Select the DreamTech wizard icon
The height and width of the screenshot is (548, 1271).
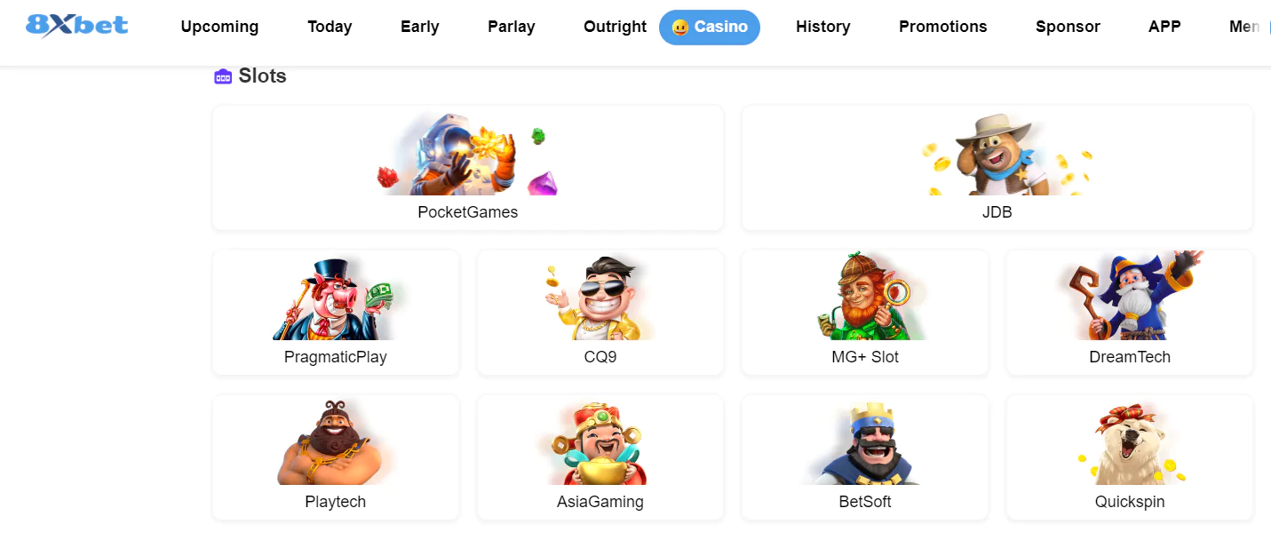1130,297
